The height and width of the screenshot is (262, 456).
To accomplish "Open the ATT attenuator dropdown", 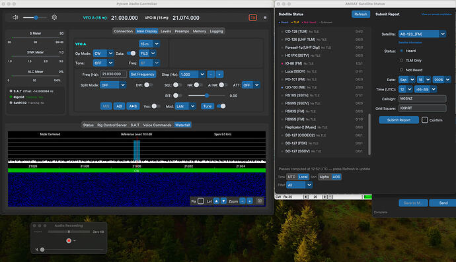I will 251,85.
